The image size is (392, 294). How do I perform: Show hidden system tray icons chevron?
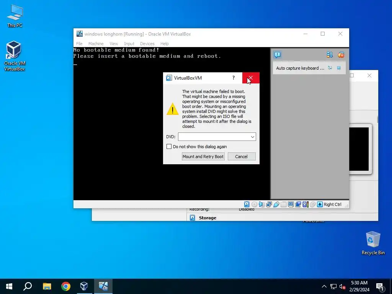(x=324, y=286)
